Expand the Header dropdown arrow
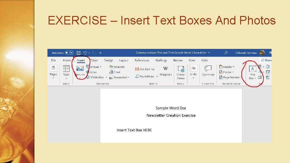Viewport: 290px width, 163px height. pyautogui.click(x=234, y=67)
